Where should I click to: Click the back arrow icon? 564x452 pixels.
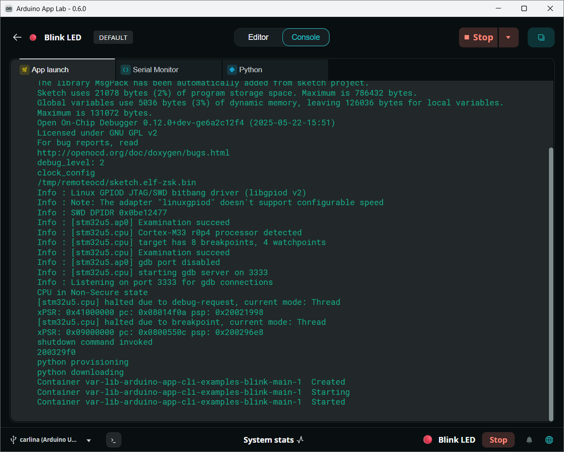17,38
